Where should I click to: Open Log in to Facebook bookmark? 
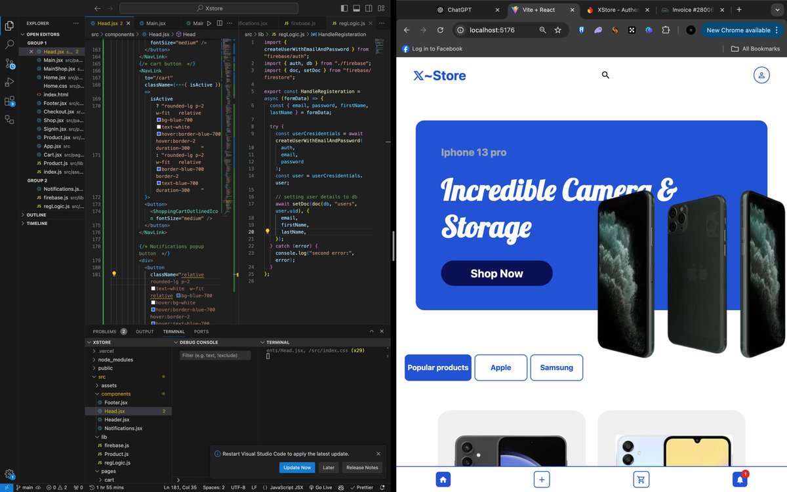tap(432, 49)
